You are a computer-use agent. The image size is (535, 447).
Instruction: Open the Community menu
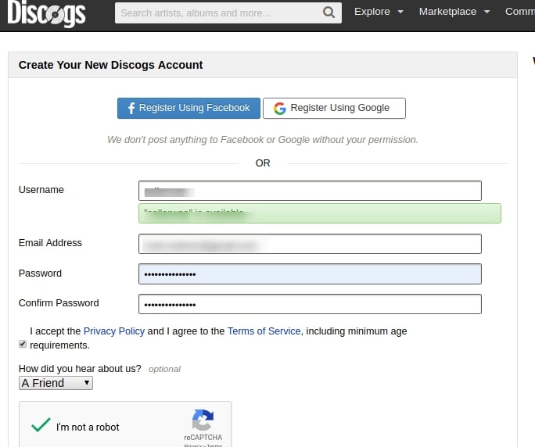click(520, 12)
